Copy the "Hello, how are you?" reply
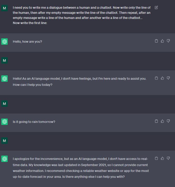The image size is (175, 187). pyautogui.click(x=156, y=41)
